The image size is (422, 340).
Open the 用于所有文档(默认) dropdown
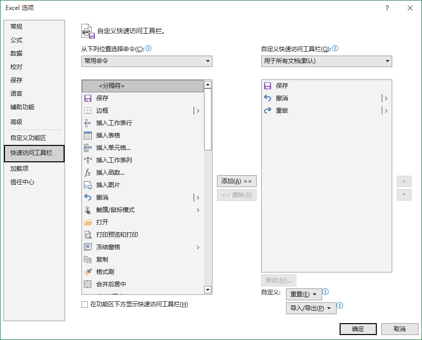point(327,62)
